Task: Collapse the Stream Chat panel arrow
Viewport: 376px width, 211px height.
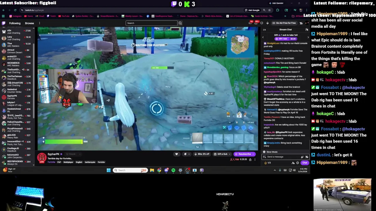Action: (x=264, y=30)
